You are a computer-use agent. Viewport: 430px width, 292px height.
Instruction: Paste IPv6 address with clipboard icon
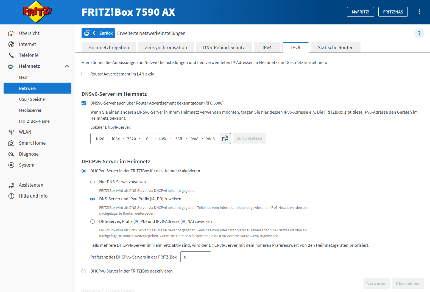tap(225, 139)
